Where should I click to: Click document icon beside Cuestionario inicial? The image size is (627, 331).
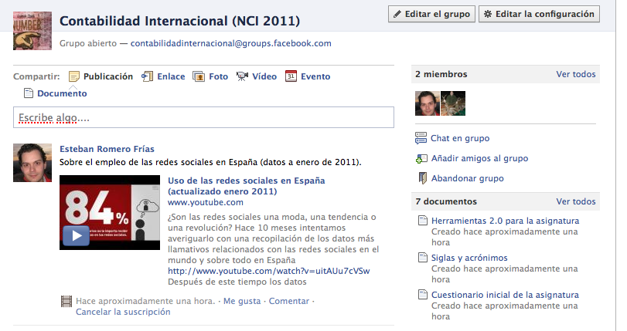[x=423, y=295]
